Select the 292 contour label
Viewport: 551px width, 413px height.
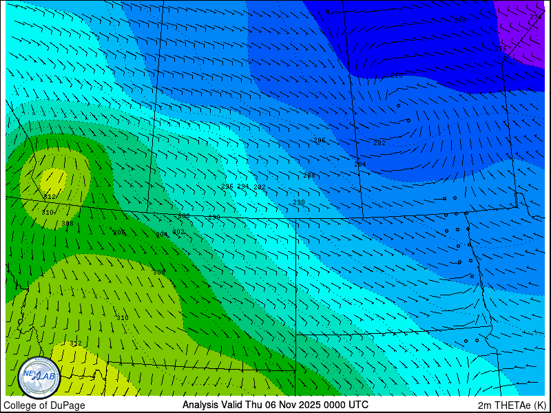click(x=260, y=187)
